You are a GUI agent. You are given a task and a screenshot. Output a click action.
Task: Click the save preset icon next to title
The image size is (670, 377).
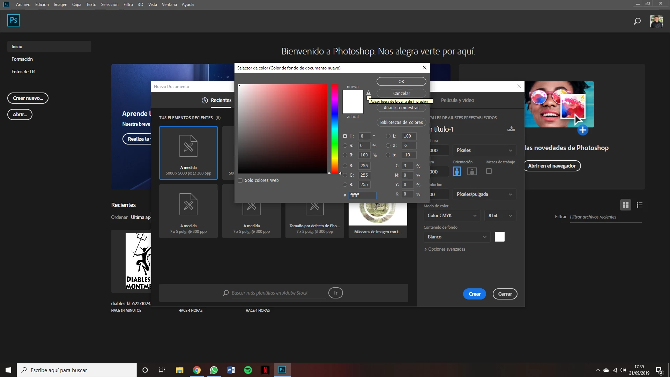pyautogui.click(x=511, y=129)
